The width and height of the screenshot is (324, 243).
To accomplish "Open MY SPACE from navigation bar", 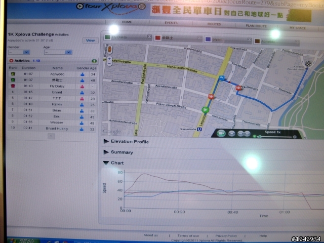I will point(297,28).
